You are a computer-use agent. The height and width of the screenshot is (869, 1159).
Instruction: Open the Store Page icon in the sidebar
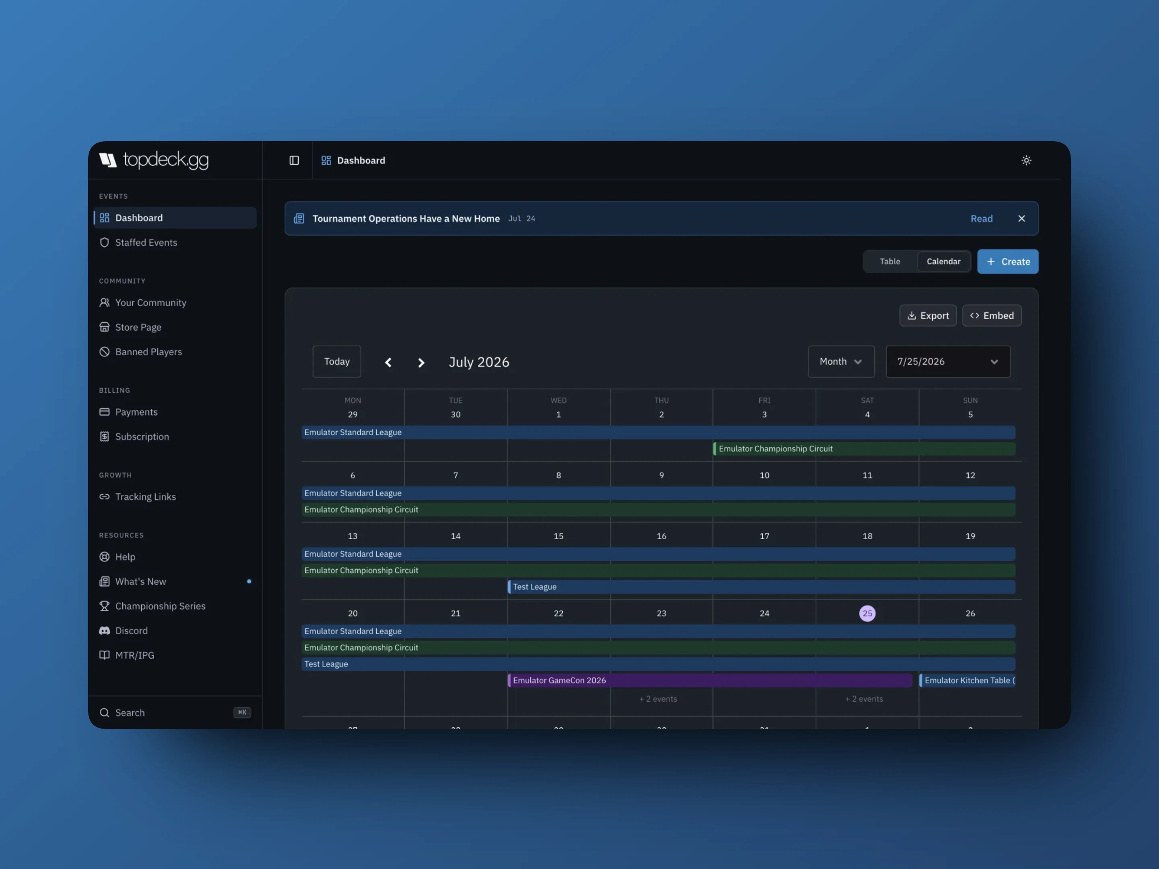coord(104,327)
